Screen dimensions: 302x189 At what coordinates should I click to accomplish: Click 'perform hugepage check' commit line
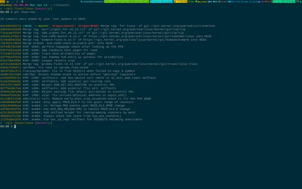(62, 47)
